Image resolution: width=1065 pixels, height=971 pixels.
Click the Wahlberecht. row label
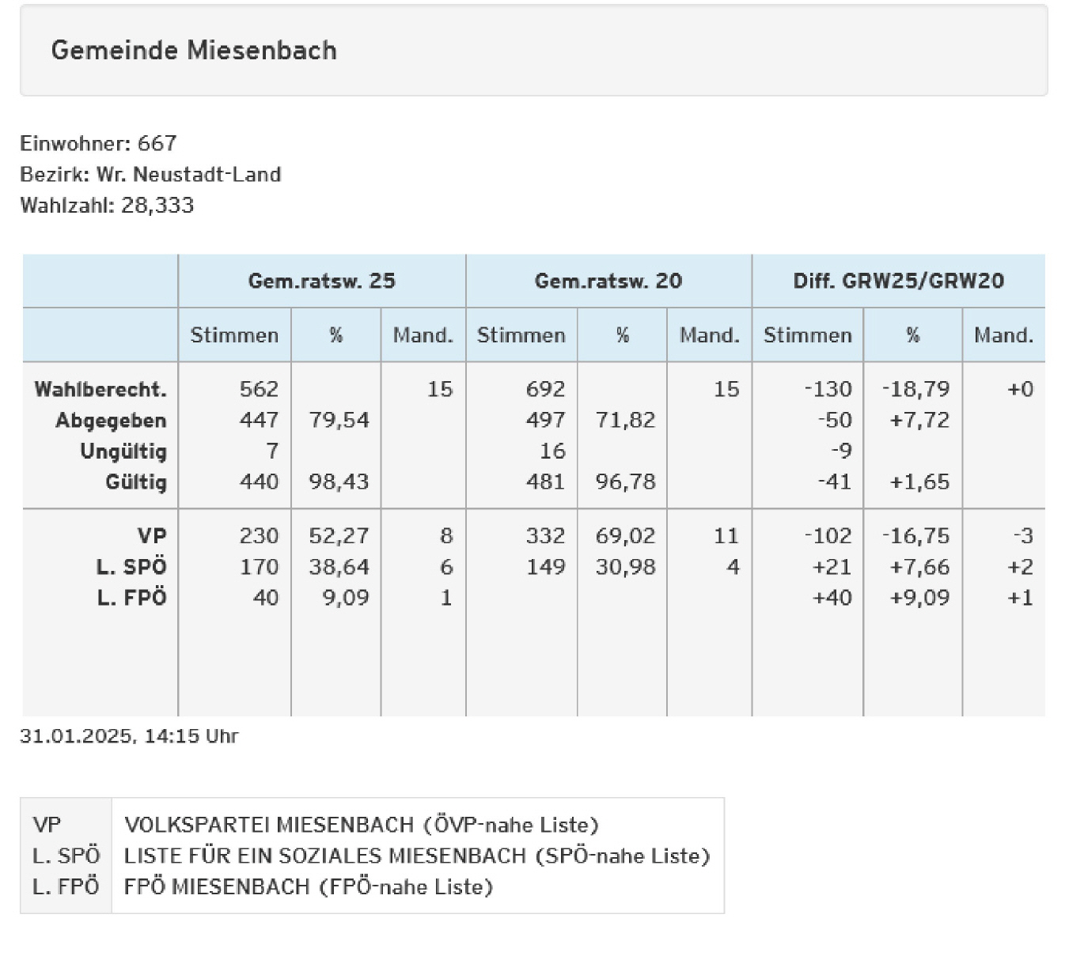100,389
